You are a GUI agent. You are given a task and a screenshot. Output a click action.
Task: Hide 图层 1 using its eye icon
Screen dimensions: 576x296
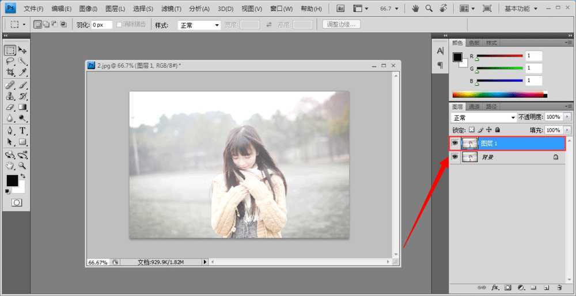[455, 143]
